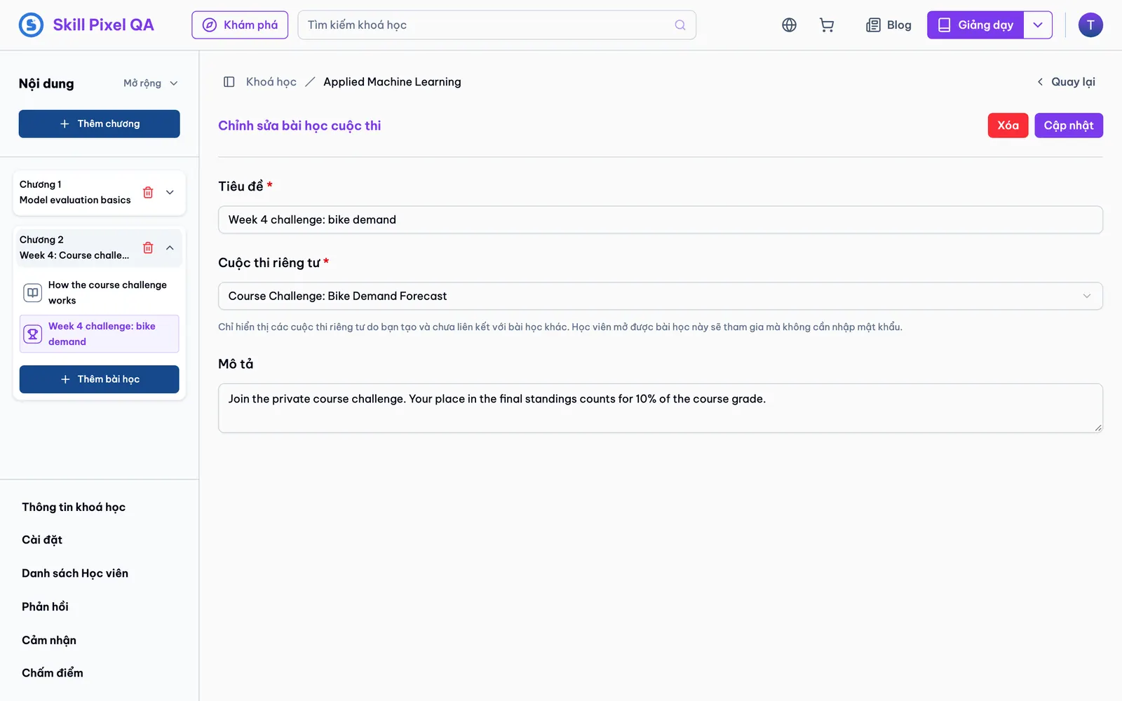Viewport: 1122px width, 701px height.
Task: Click the Cập nhật button
Action: pyautogui.click(x=1069, y=125)
